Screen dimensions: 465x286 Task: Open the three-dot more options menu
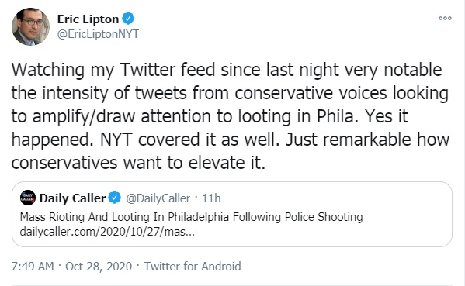click(x=445, y=19)
